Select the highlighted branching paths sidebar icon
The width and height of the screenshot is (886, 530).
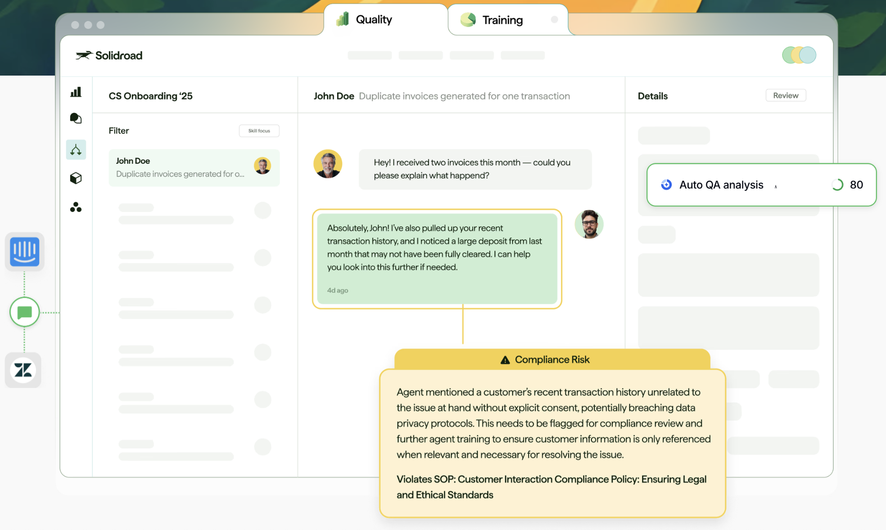(x=76, y=149)
